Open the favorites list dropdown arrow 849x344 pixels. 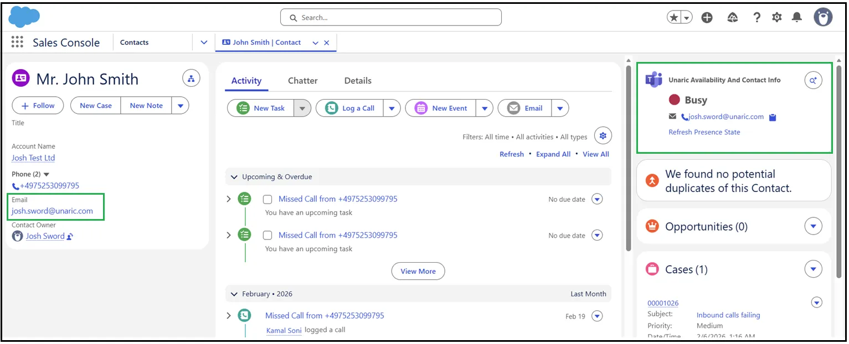point(687,18)
